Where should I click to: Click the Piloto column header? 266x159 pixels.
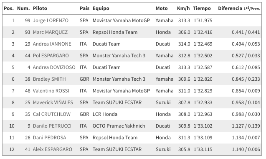[40, 8]
